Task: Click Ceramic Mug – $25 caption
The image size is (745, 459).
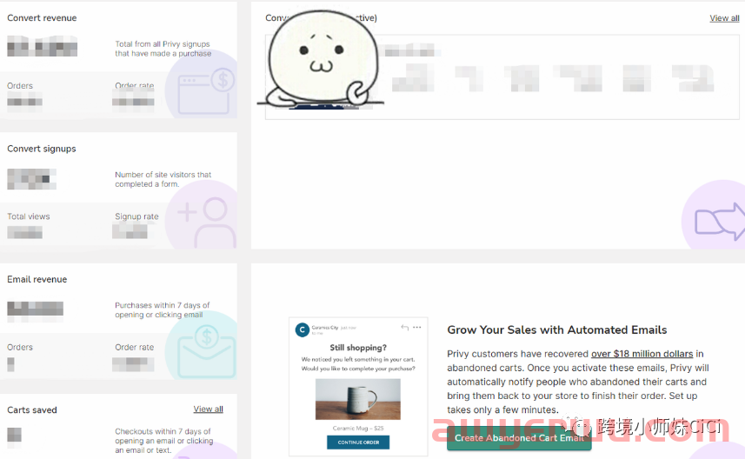Action: [358, 428]
